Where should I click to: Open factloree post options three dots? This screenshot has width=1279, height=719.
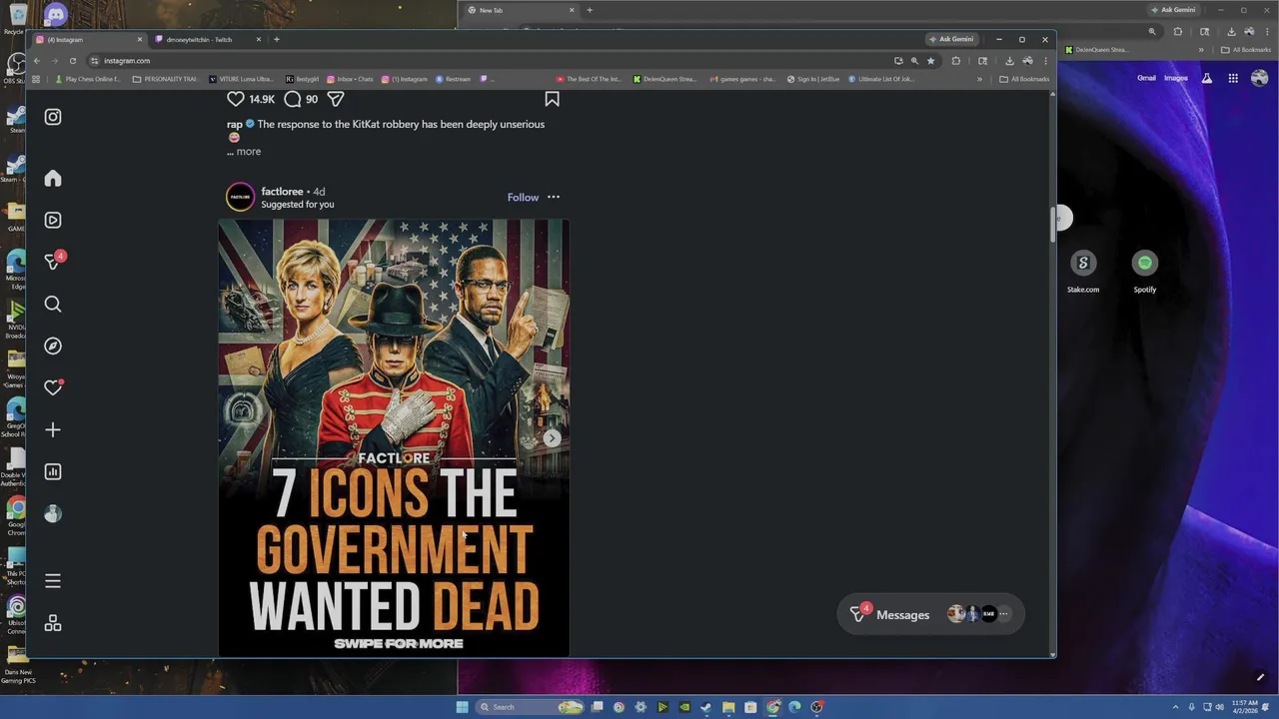point(554,197)
